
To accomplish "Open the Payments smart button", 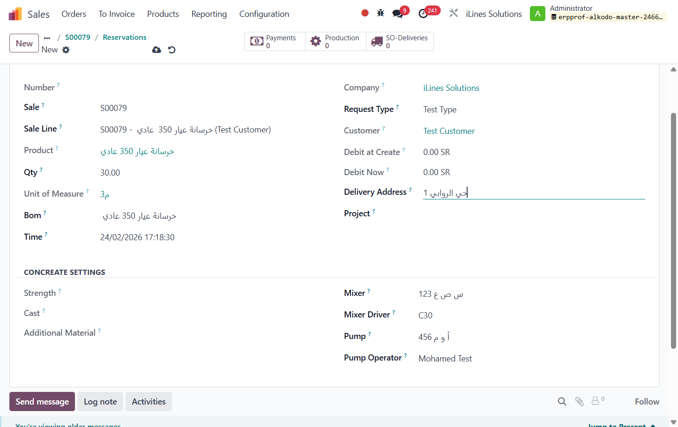I will (x=275, y=41).
